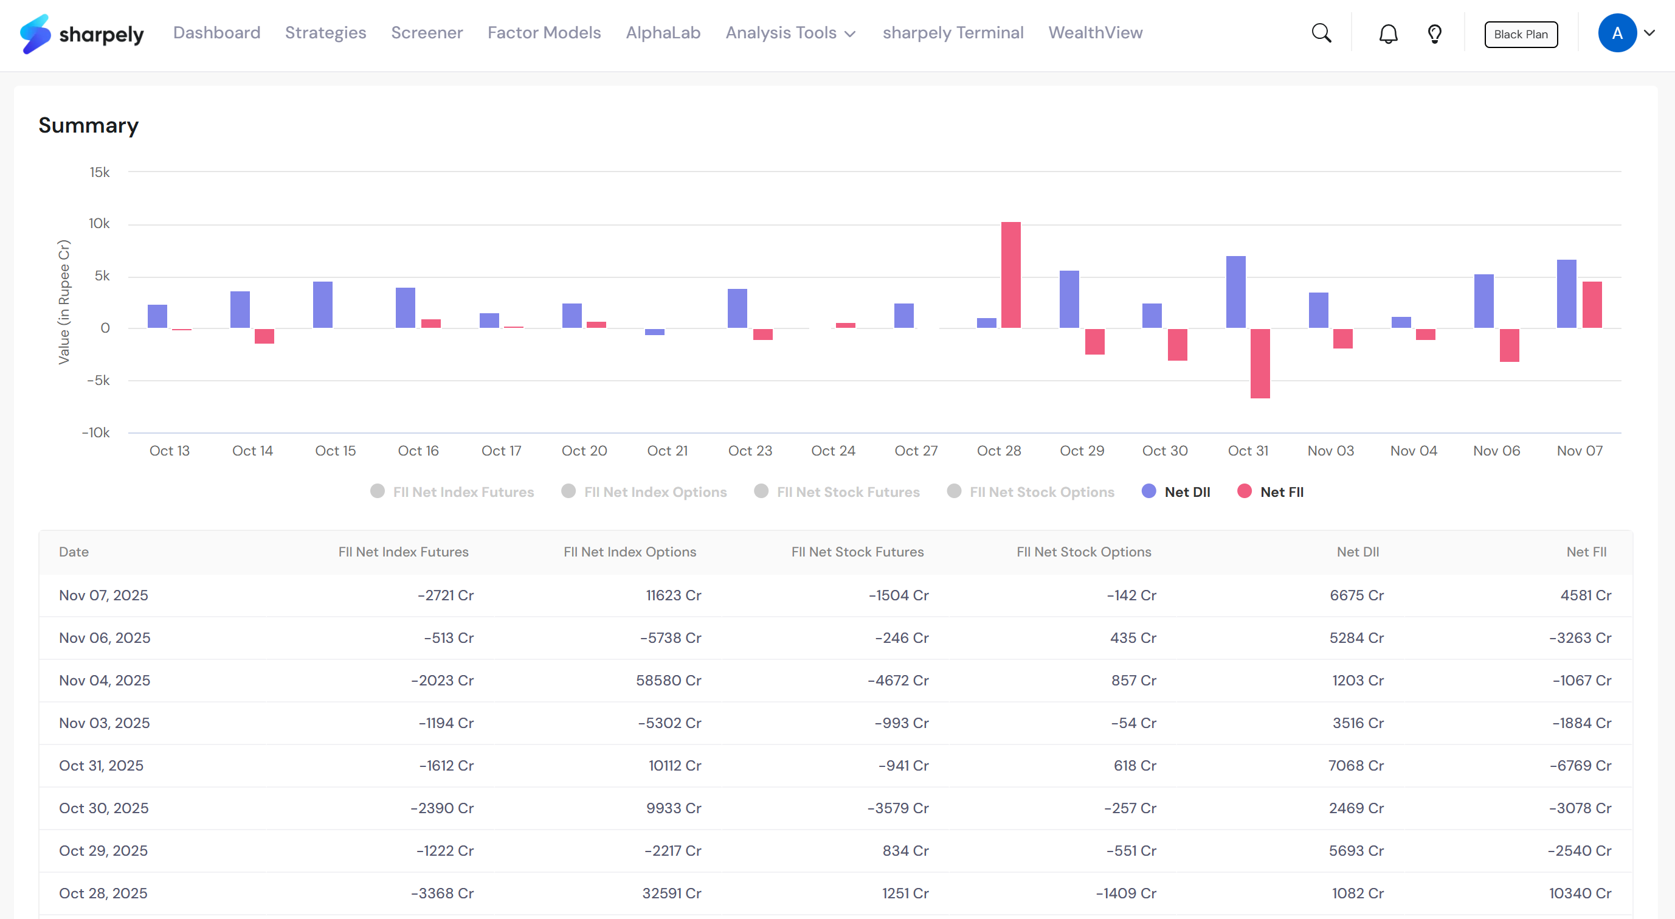Sort table by Net FII column header
1675x919 pixels.
tap(1586, 552)
